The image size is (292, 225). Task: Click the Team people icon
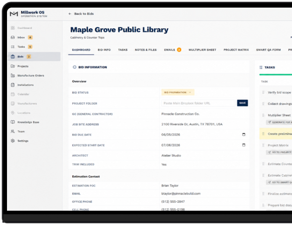(x=13, y=132)
